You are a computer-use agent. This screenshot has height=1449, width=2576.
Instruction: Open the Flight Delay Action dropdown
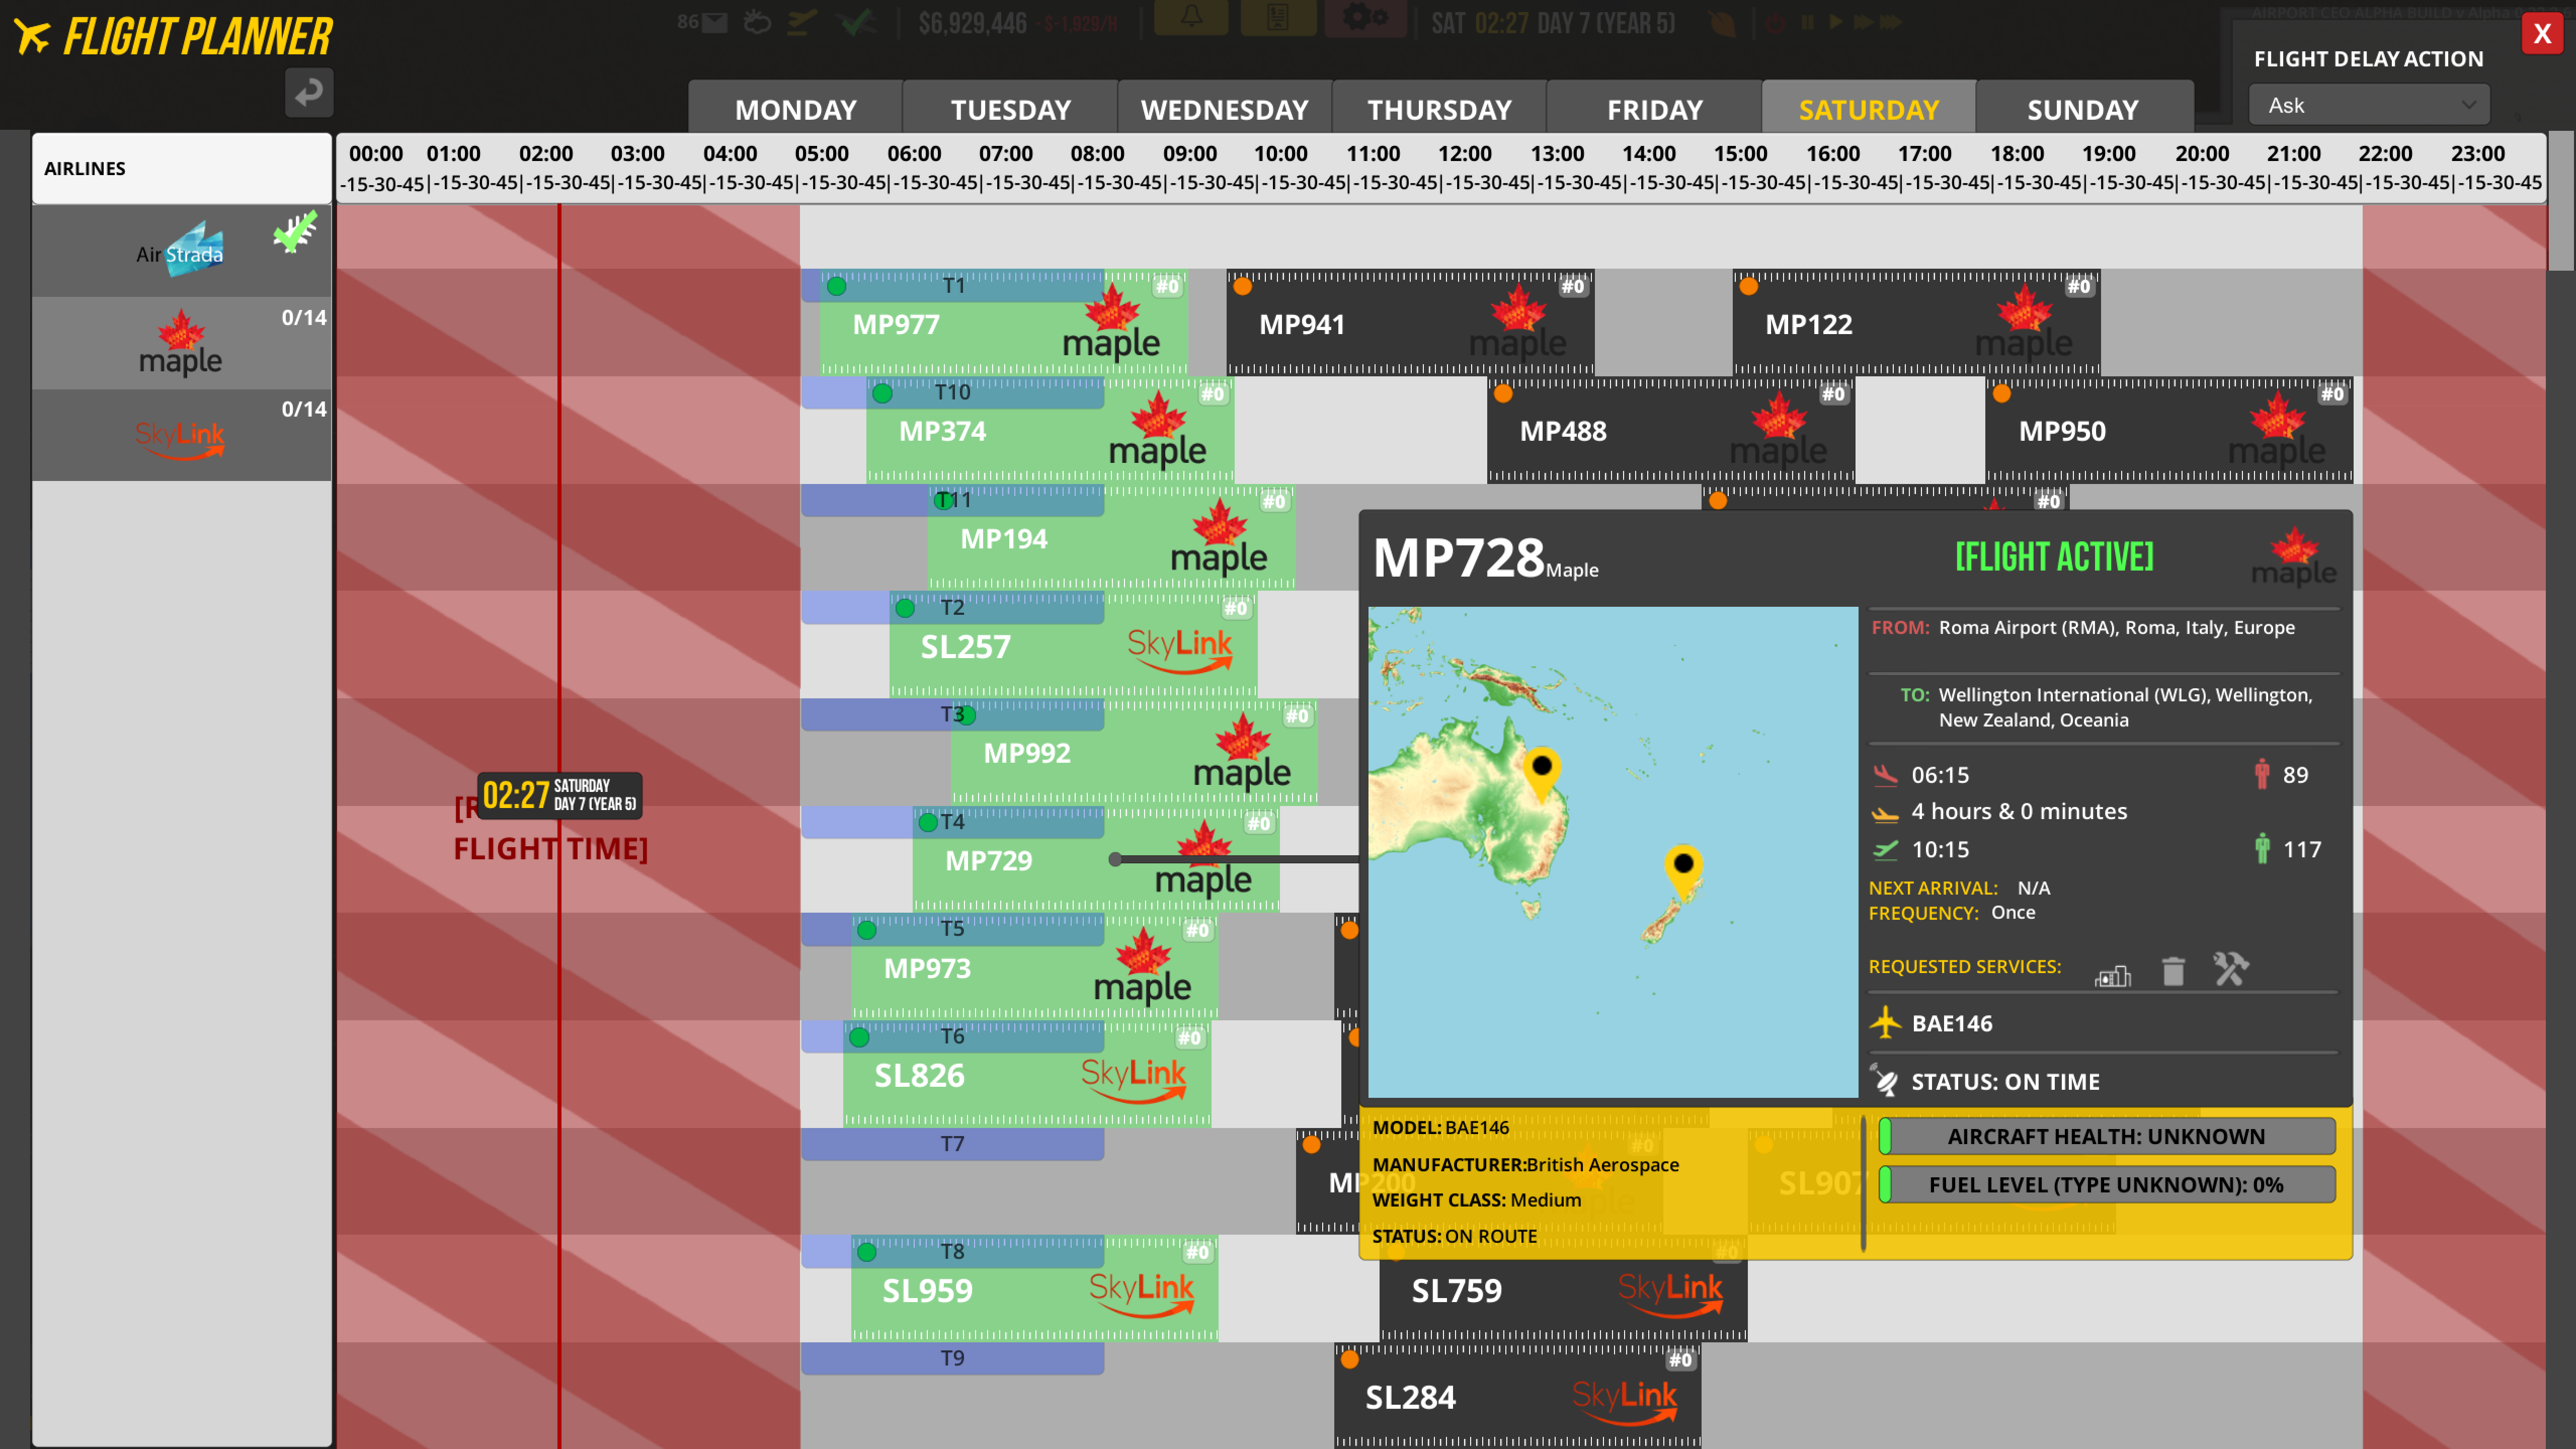(x=2368, y=105)
